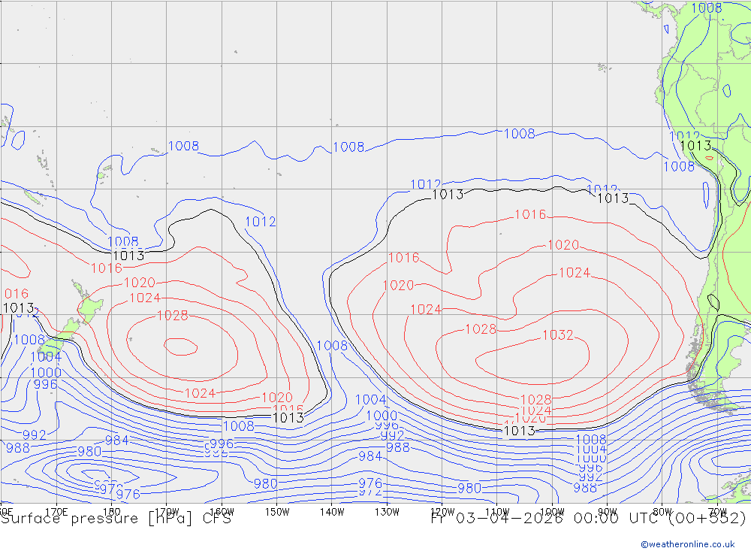Screen dimensions: 751x551
Task: Select the 1008 label in top-right corner
Action: (x=706, y=8)
